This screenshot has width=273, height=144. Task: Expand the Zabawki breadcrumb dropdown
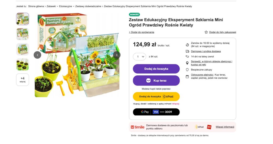58,6
